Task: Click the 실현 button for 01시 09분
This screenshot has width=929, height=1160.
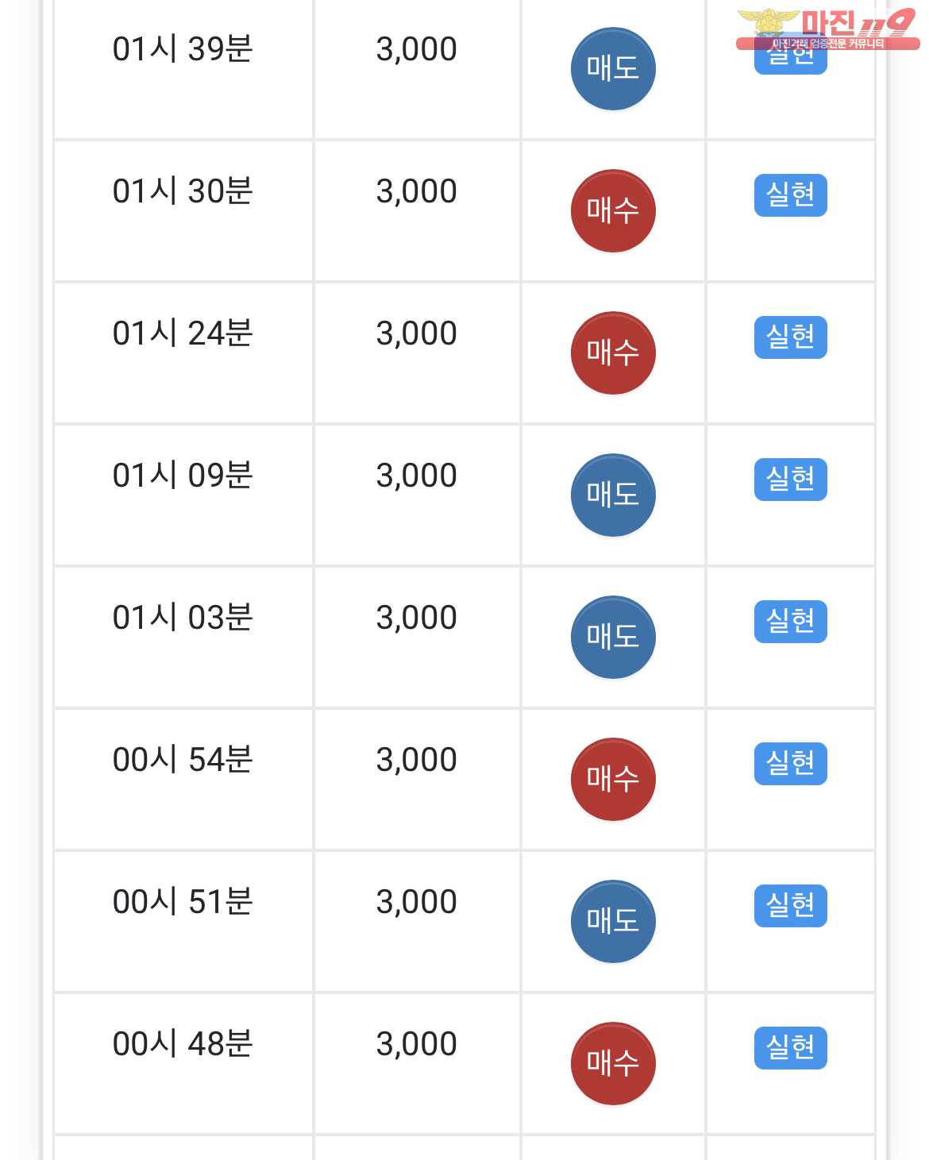Action: click(x=791, y=480)
